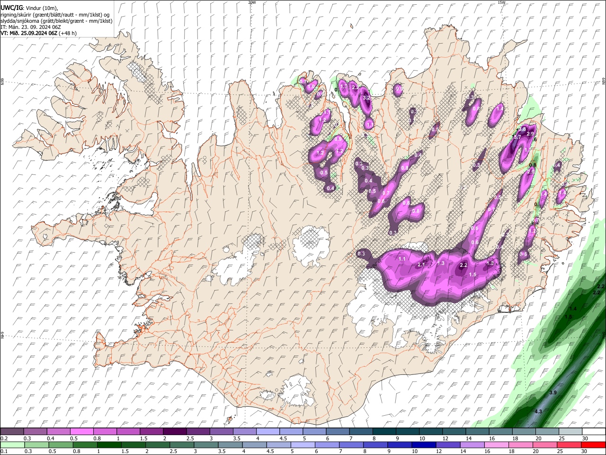Click the "2.9" snowfall value in the east
Screen dimensions: 606x455
tap(530, 135)
